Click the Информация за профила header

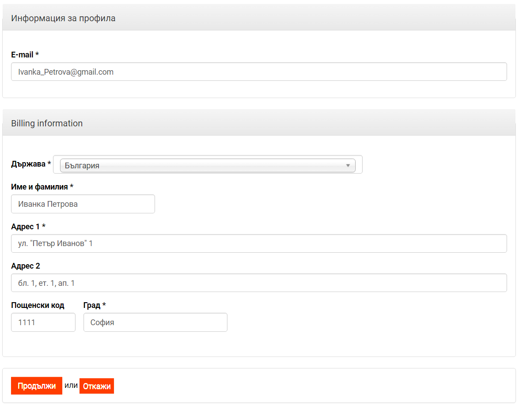coord(63,18)
